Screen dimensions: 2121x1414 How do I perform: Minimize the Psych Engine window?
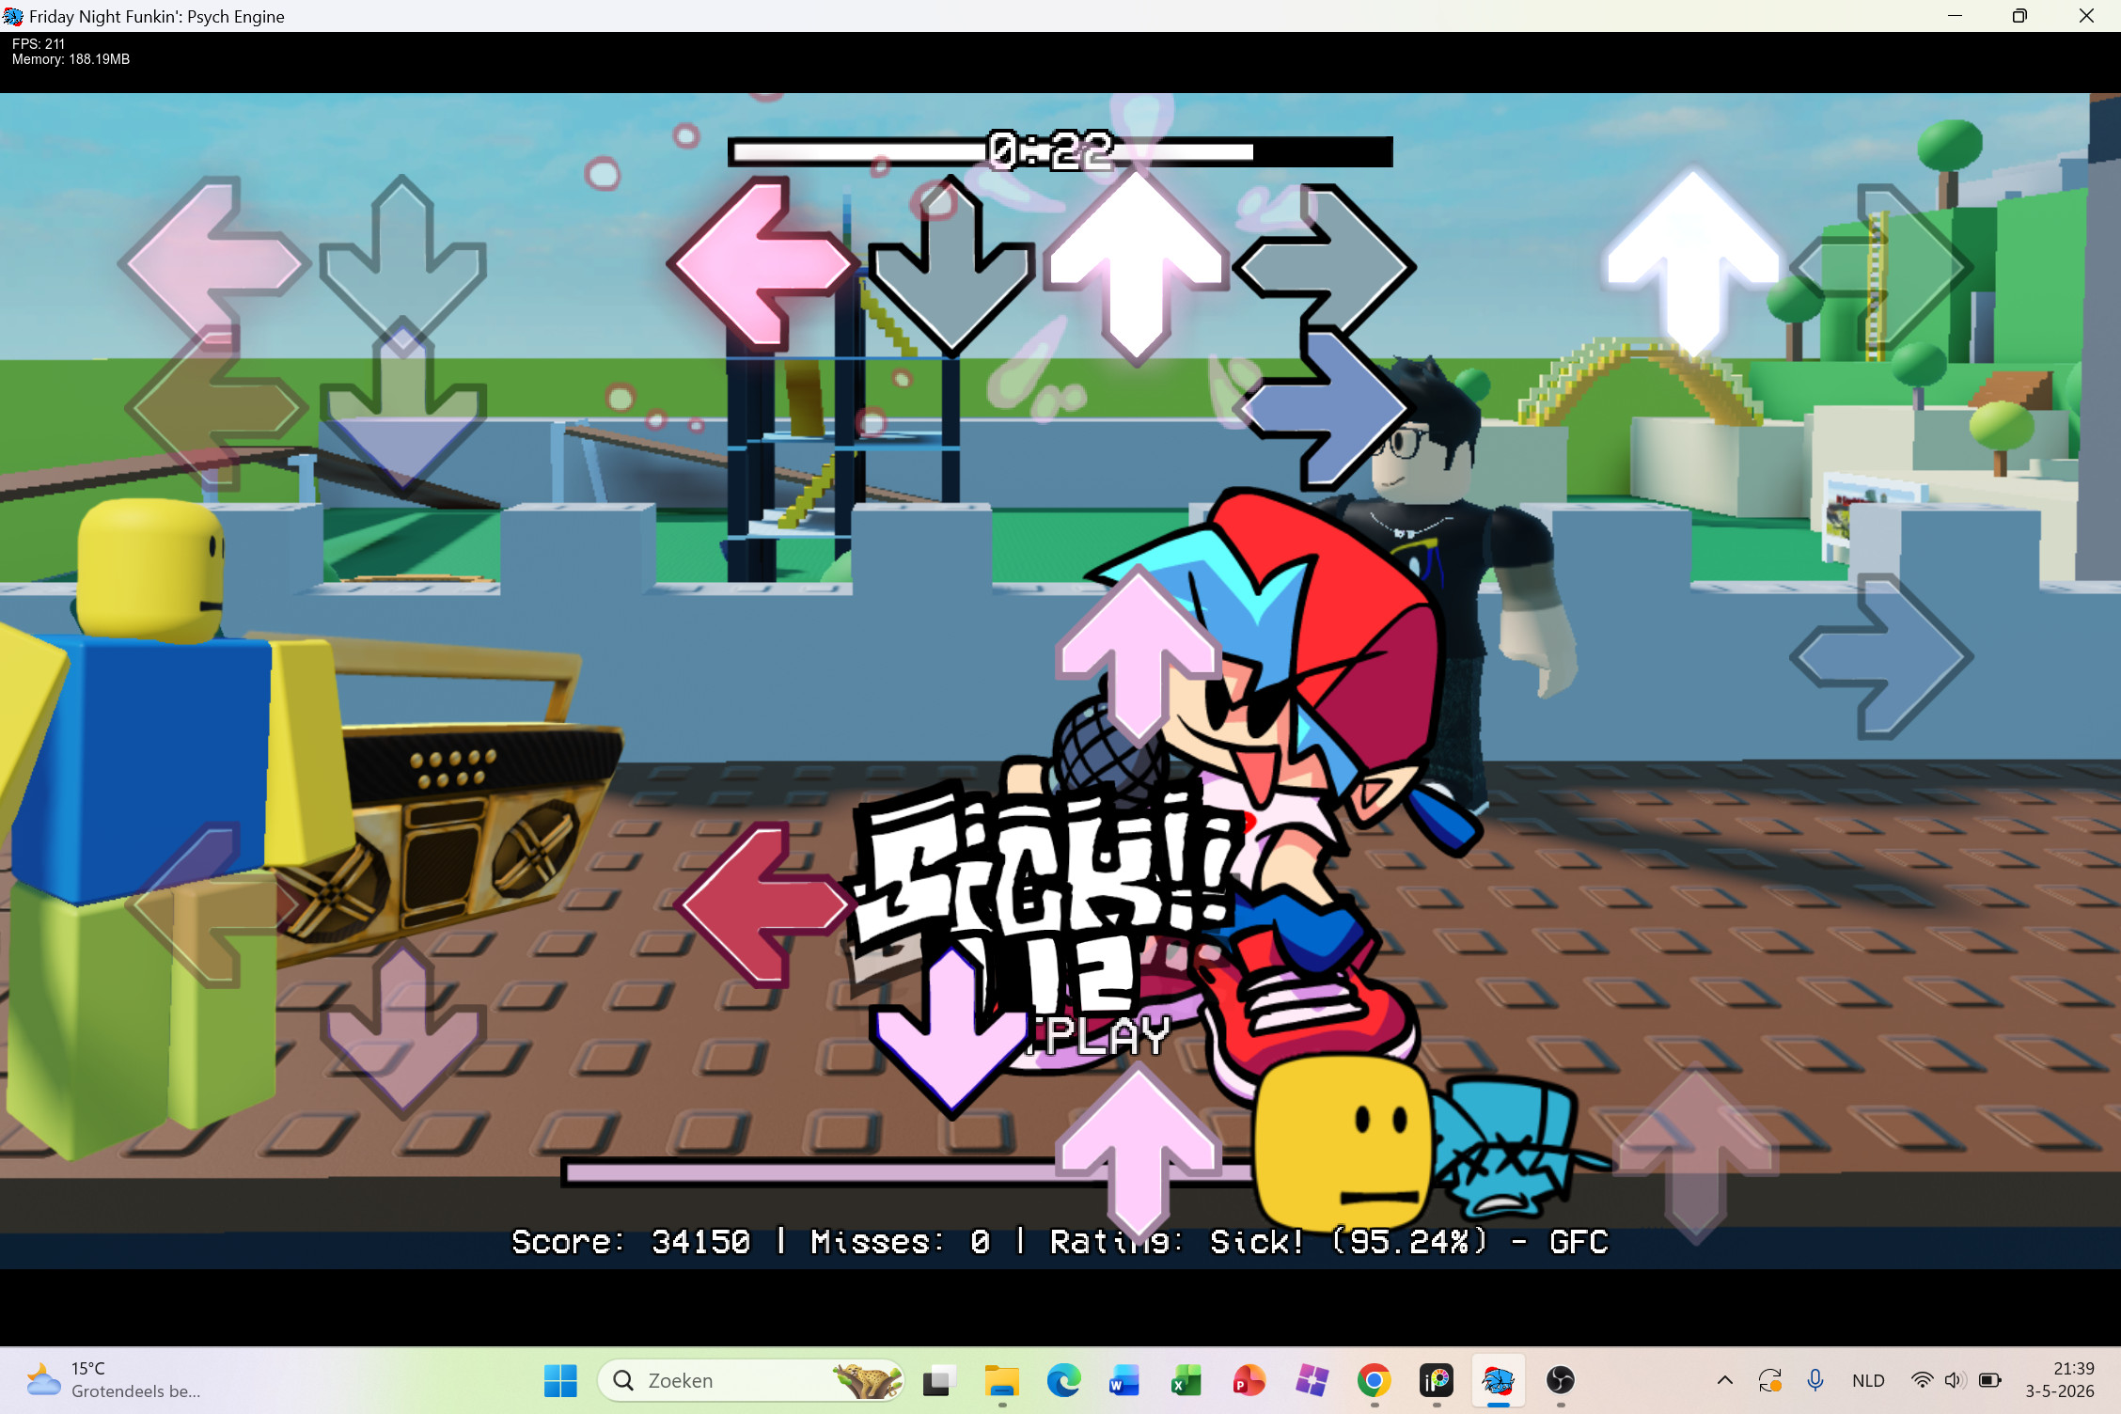(x=1955, y=16)
